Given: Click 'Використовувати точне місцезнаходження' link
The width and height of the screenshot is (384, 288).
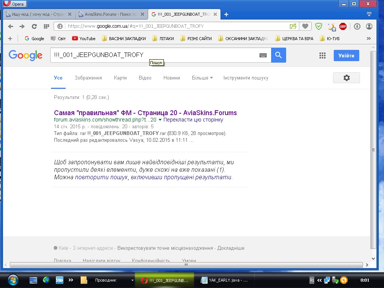Looking at the screenshot, I should [x=165, y=248].
